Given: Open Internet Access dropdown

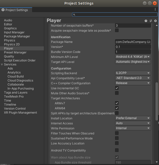Looking at the screenshot, I should click(x=133, y=123).
